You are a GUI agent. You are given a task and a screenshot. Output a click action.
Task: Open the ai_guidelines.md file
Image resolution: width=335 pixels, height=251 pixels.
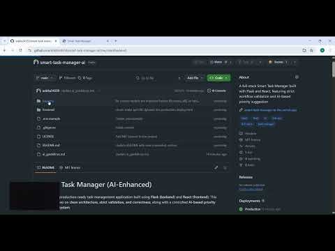click(x=54, y=154)
